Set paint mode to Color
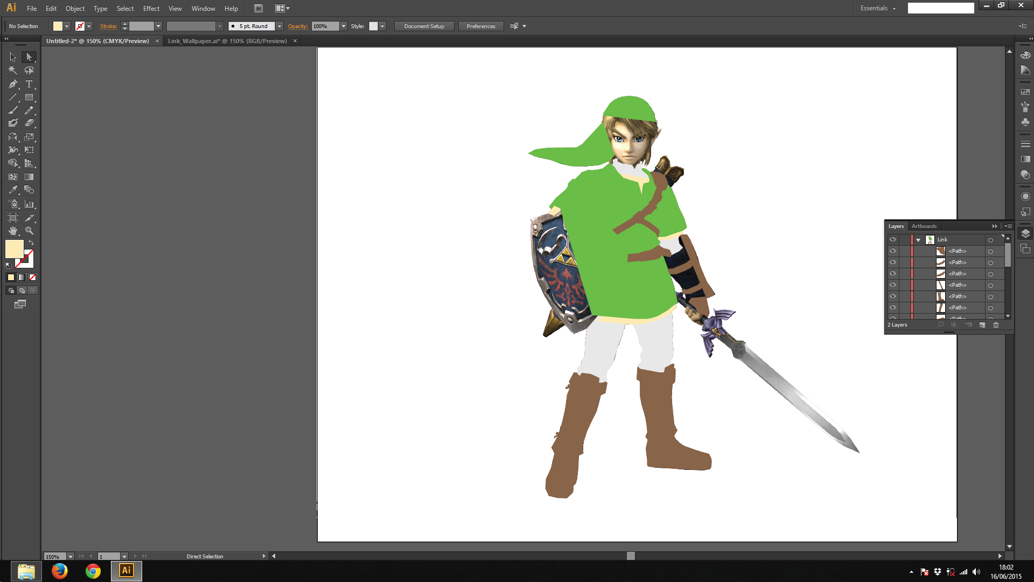 11,278
